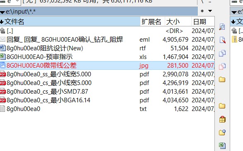
Task: Select the 8g0hu00ea0 txt file
Action: coord(107,109)
